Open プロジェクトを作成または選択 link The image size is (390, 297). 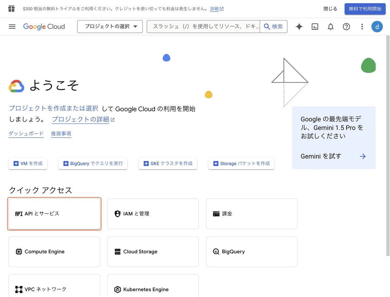point(54,108)
